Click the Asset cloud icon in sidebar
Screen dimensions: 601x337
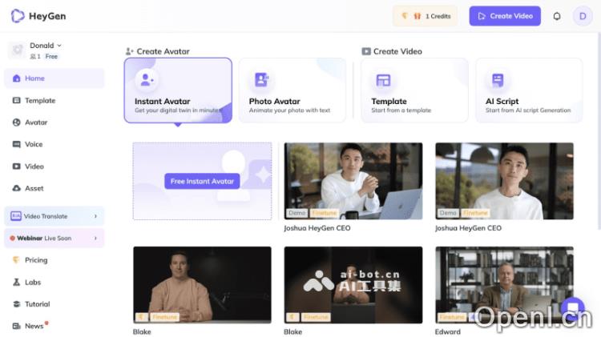(17, 189)
